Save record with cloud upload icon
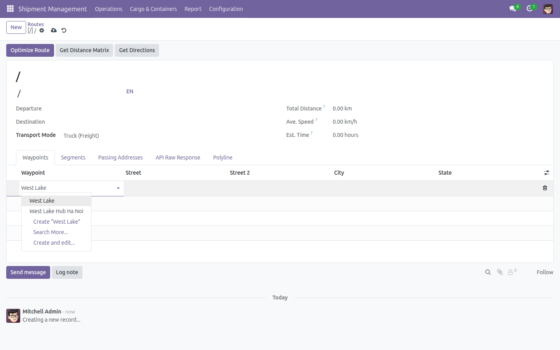 point(54,30)
